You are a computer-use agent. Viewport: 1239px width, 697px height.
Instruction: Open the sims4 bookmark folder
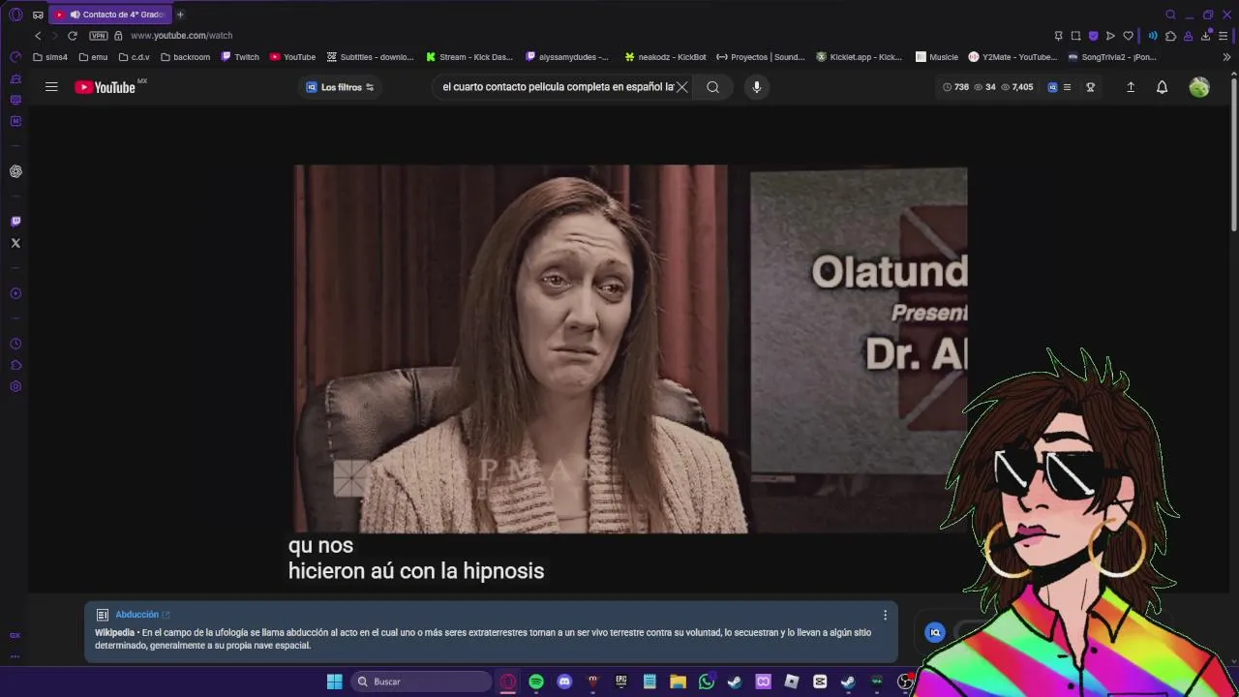[x=50, y=57]
